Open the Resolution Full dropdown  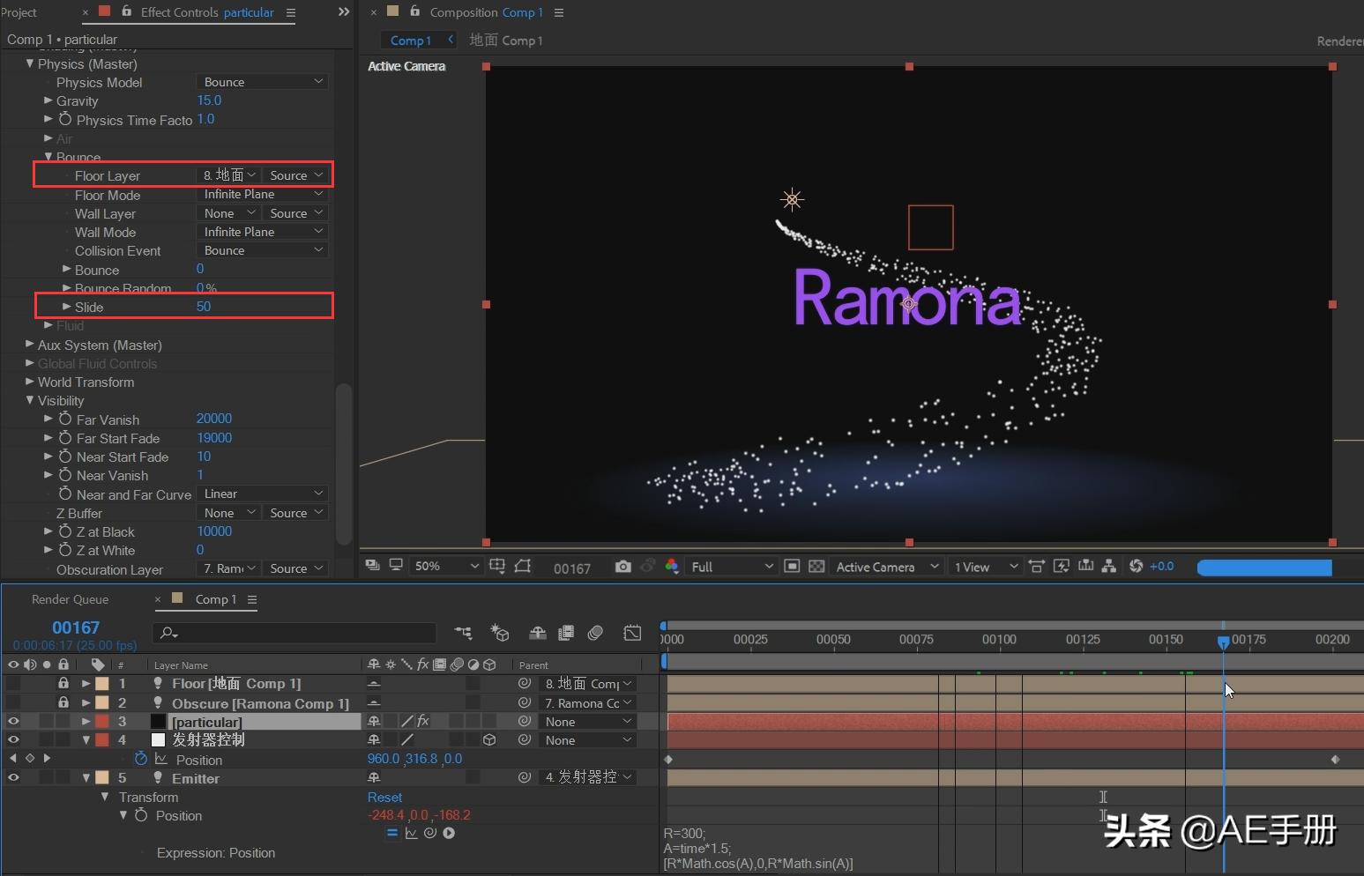[731, 567]
